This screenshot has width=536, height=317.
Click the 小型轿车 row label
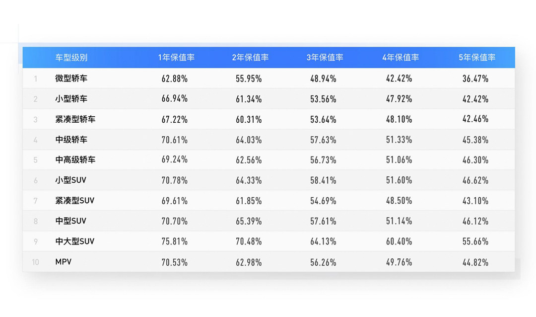tap(71, 99)
